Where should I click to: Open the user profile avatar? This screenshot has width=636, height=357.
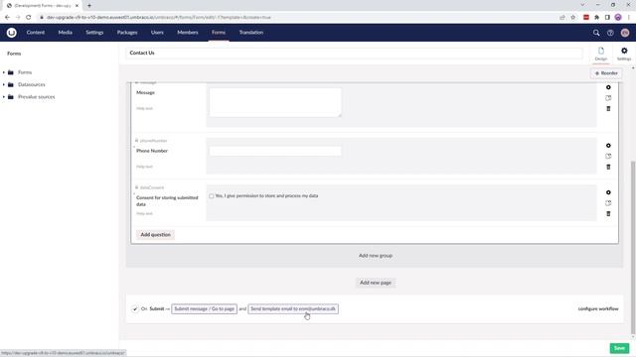(x=625, y=33)
